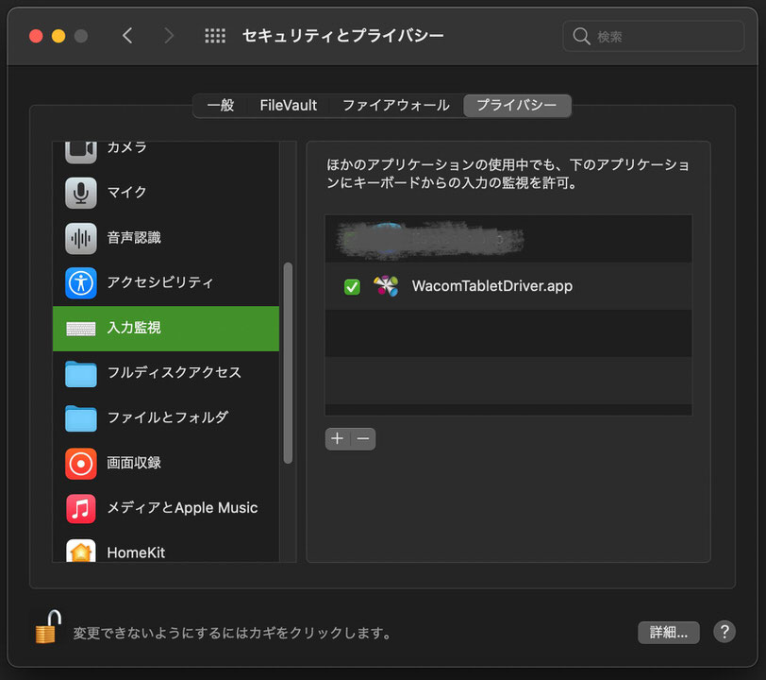Click the search (検索) field
766x680 pixels.
click(x=653, y=37)
